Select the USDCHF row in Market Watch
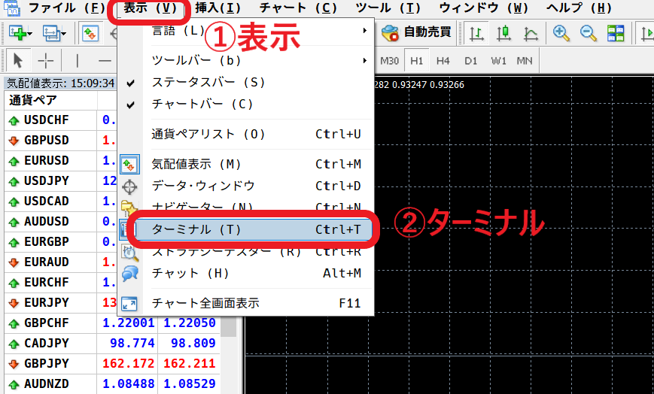 [47, 120]
